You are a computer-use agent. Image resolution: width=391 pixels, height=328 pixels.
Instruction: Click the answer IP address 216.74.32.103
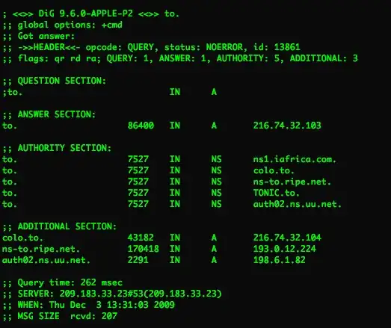pos(287,126)
